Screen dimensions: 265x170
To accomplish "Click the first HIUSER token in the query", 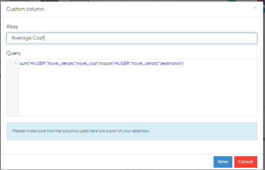I will 38,63.
